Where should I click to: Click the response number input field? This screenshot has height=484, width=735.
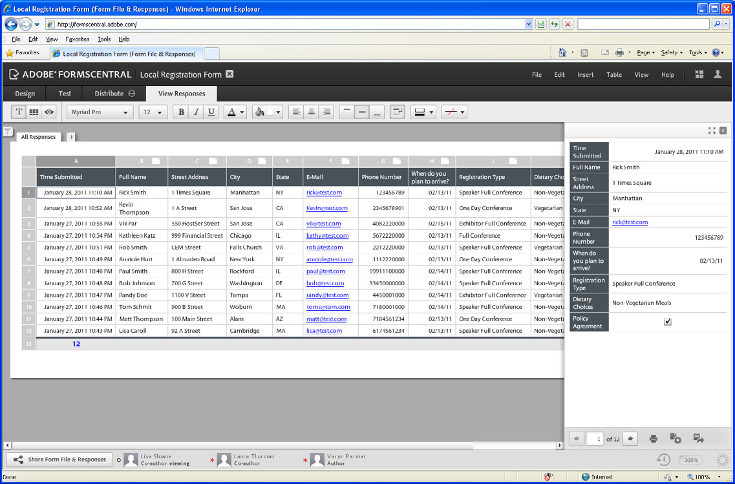595,439
